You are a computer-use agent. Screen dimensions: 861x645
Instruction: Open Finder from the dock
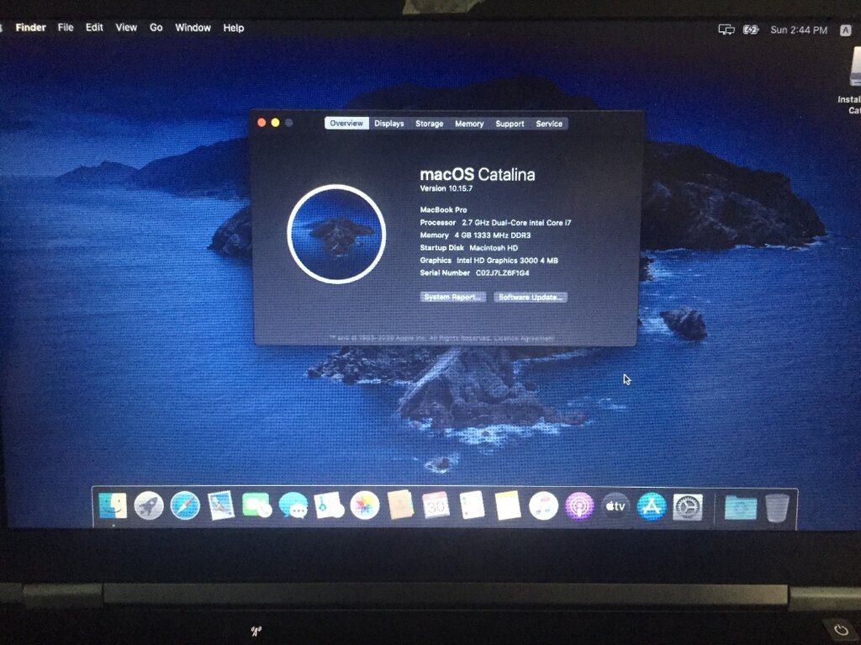[x=113, y=506]
